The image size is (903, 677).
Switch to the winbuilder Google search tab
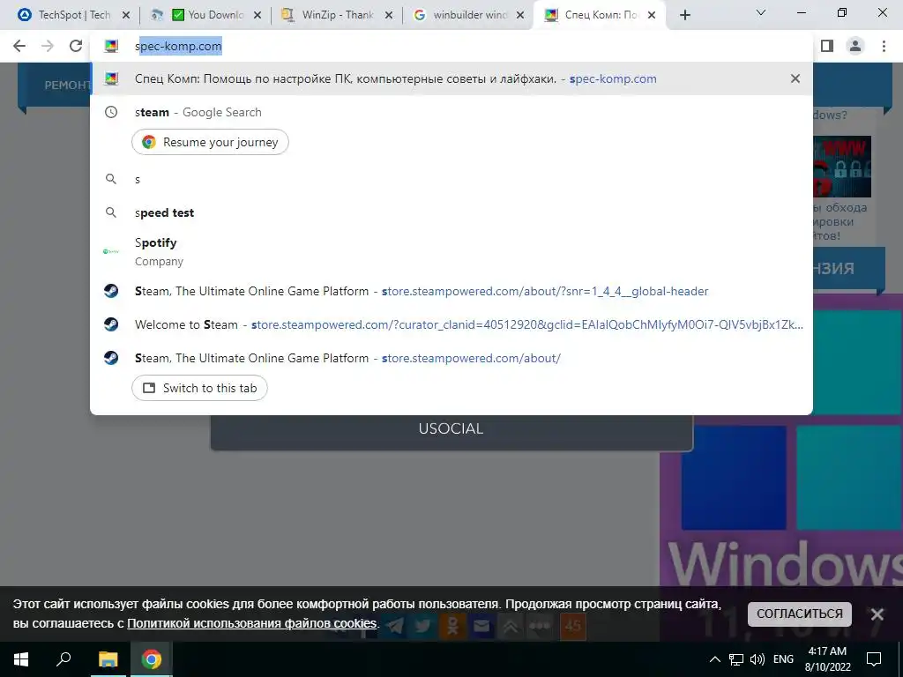click(467, 15)
